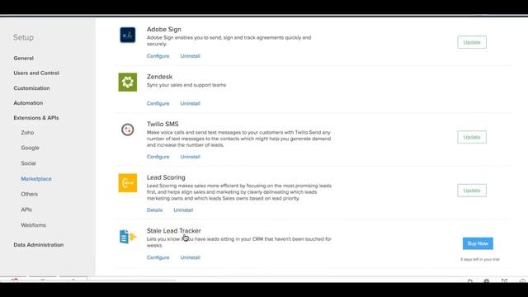Update the Adobe Sign extension
528x297 pixels.
pos(472,42)
